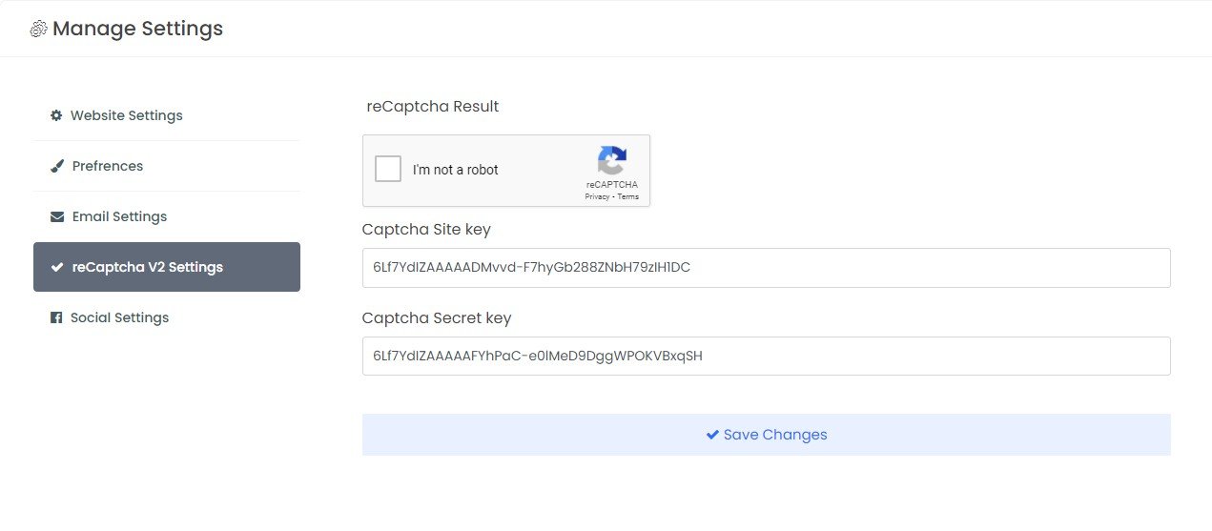The width and height of the screenshot is (1212, 531).
Task: Click the Manage Settings page heading
Action: [137, 29]
